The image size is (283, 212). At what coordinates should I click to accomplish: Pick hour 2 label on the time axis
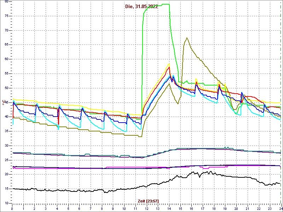point(34,209)
